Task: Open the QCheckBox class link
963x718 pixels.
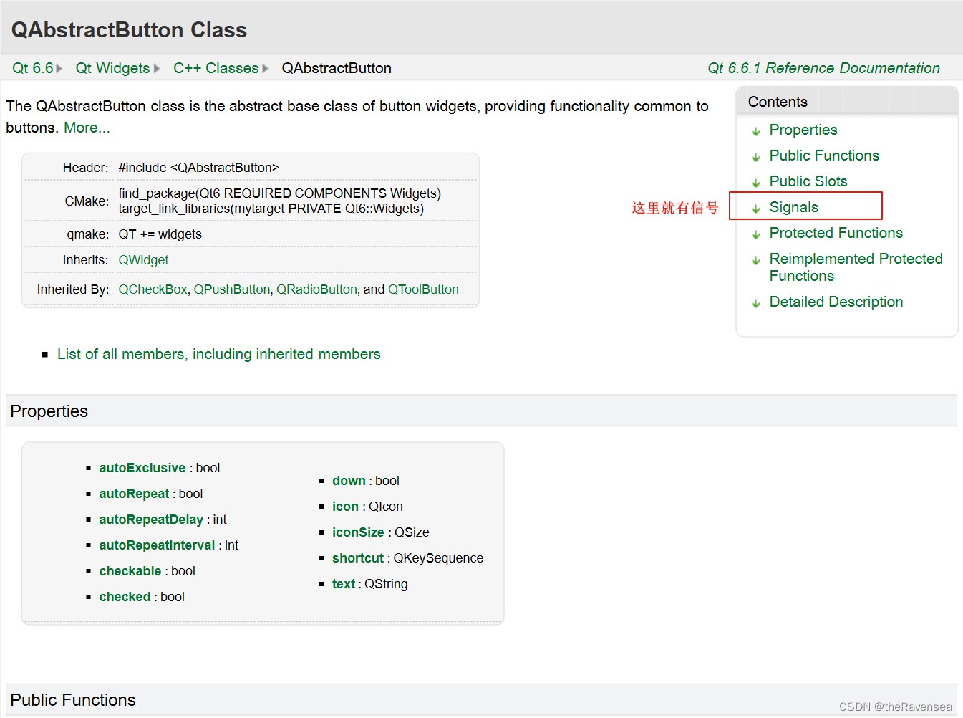Action: 153,289
